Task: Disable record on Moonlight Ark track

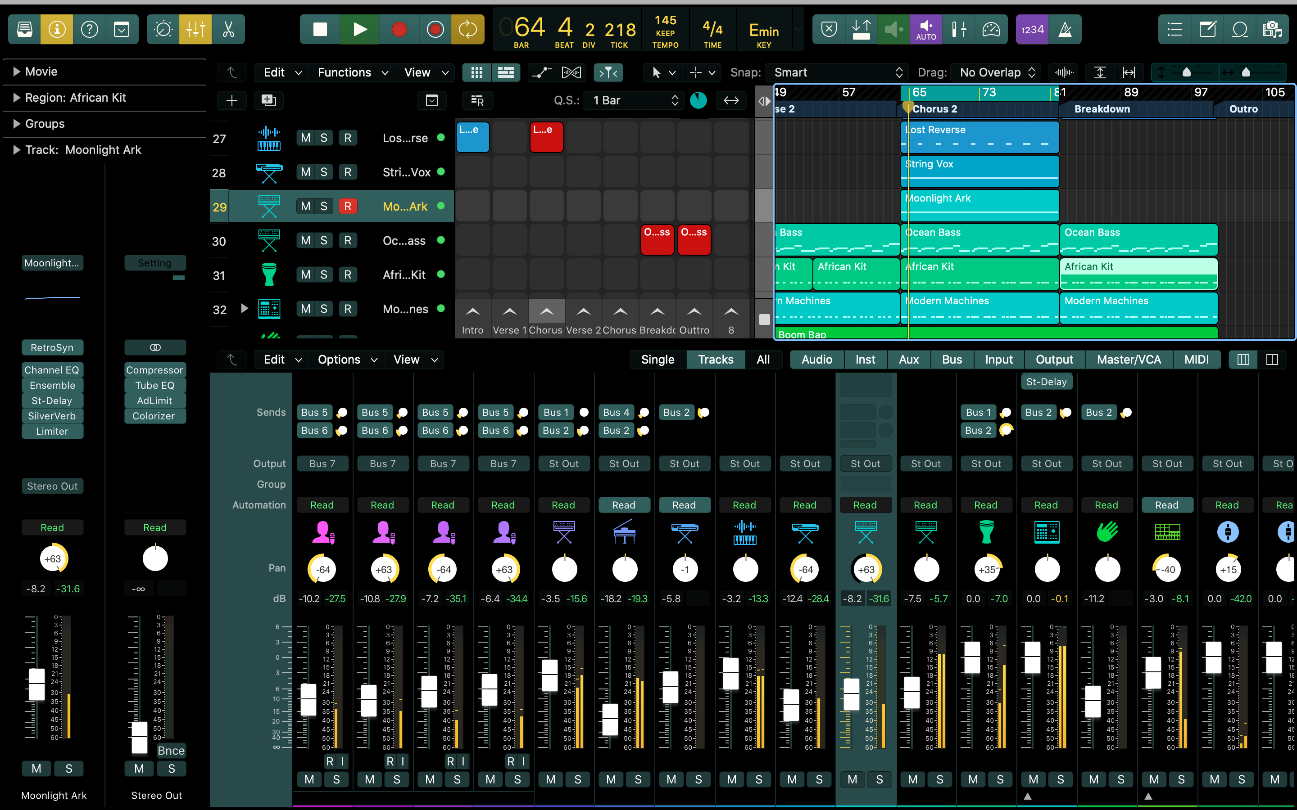Action: pyautogui.click(x=347, y=206)
